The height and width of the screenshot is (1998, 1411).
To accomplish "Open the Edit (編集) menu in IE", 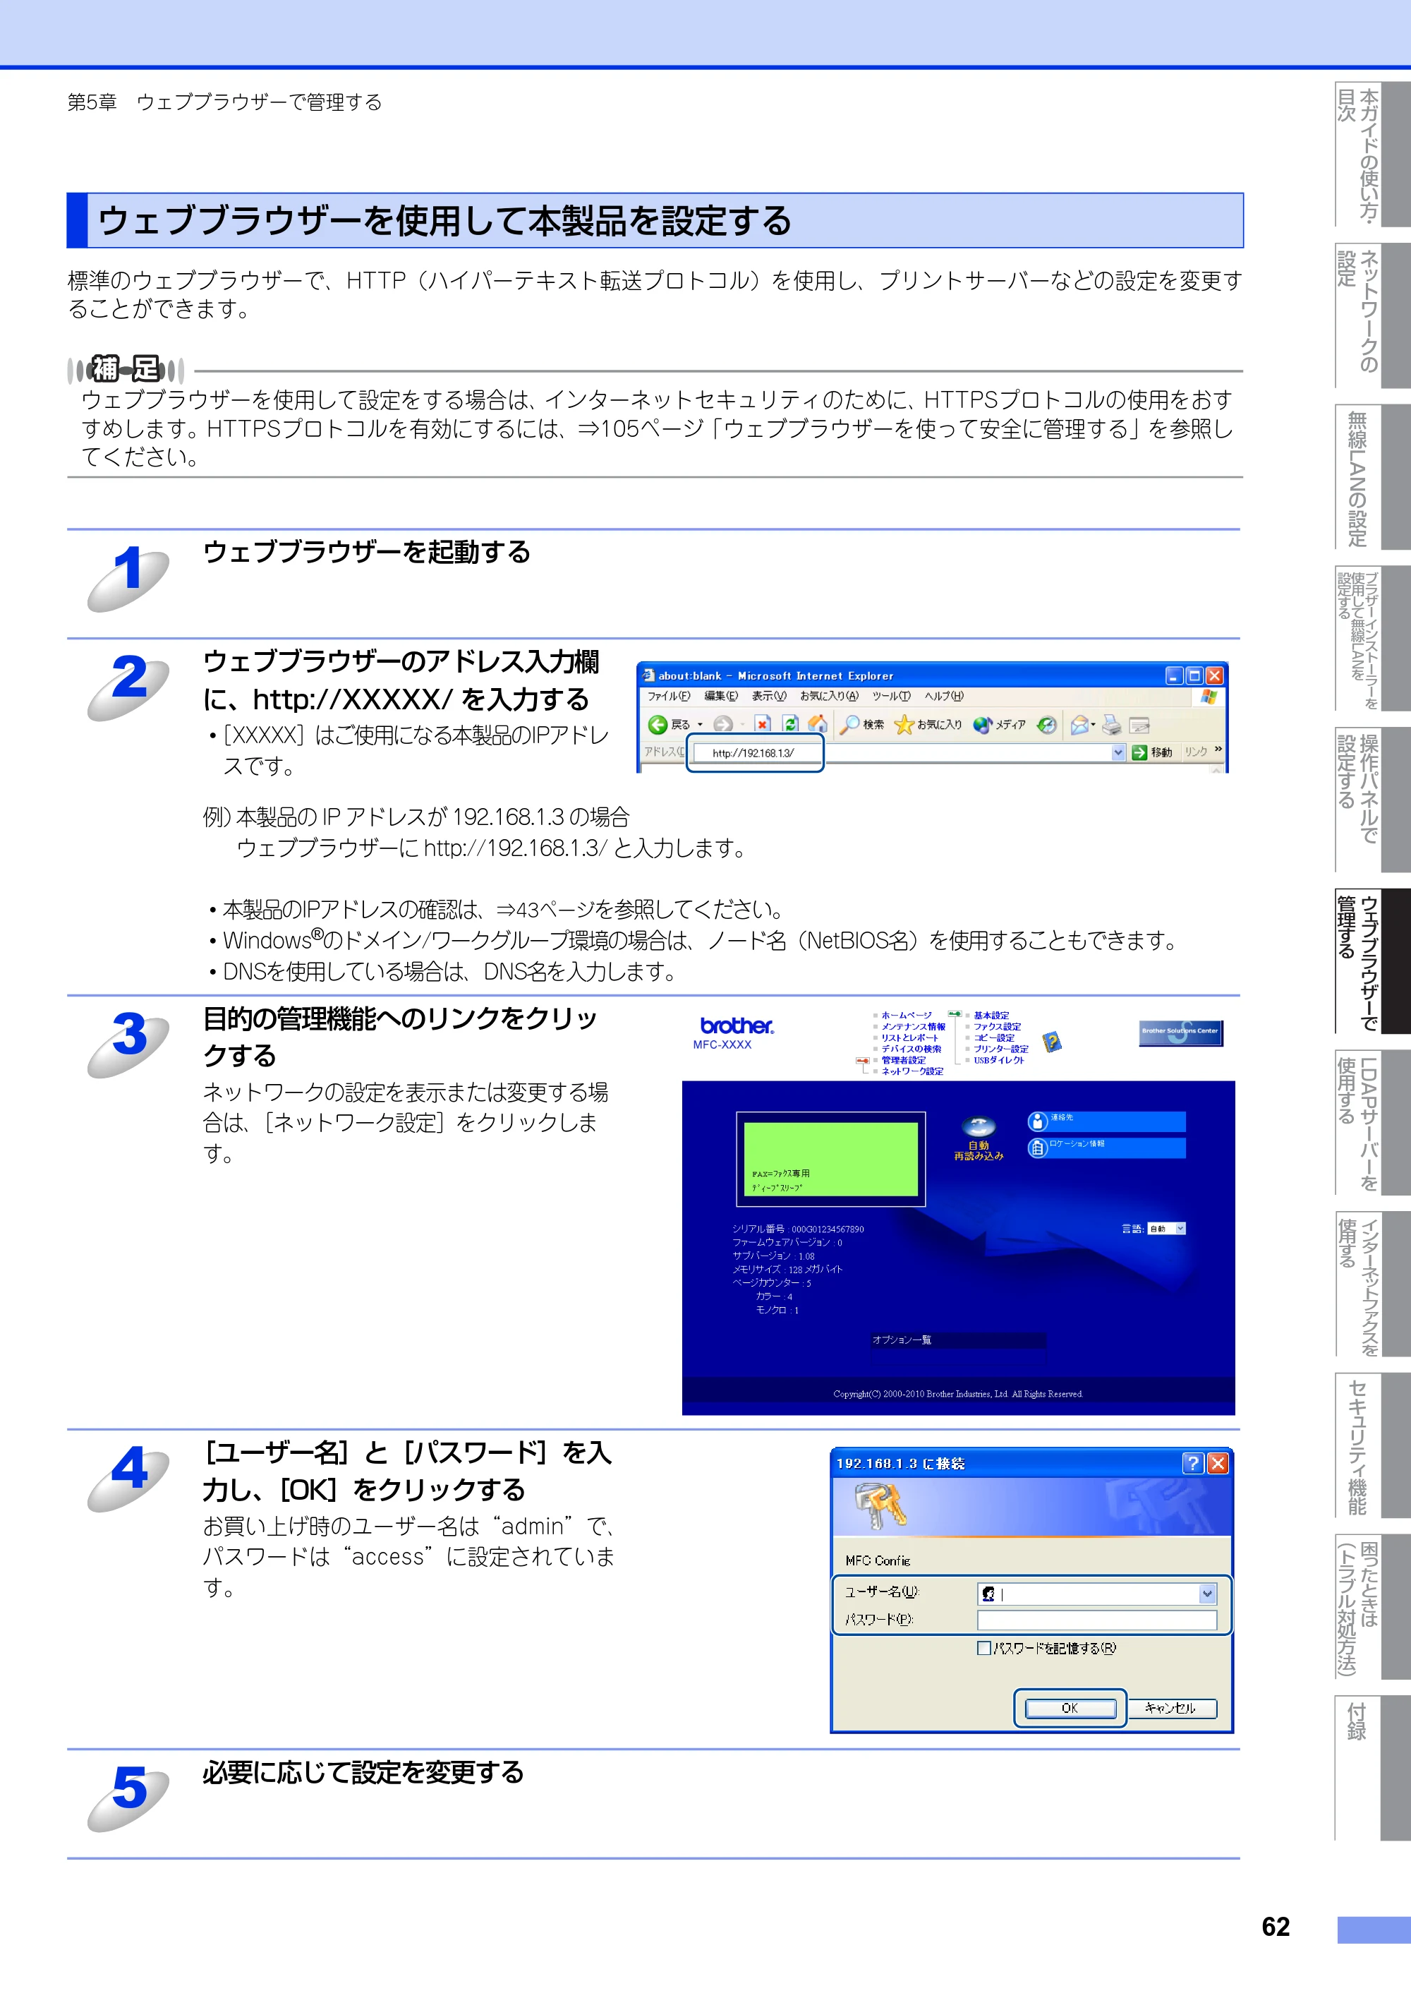I will pyautogui.click(x=721, y=695).
